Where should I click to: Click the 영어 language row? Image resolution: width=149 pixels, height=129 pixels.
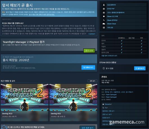[124, 43]
